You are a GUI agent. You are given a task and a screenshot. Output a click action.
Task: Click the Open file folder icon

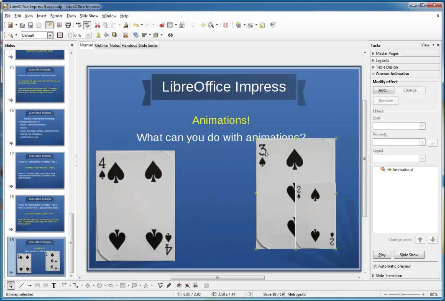[22, 25]
